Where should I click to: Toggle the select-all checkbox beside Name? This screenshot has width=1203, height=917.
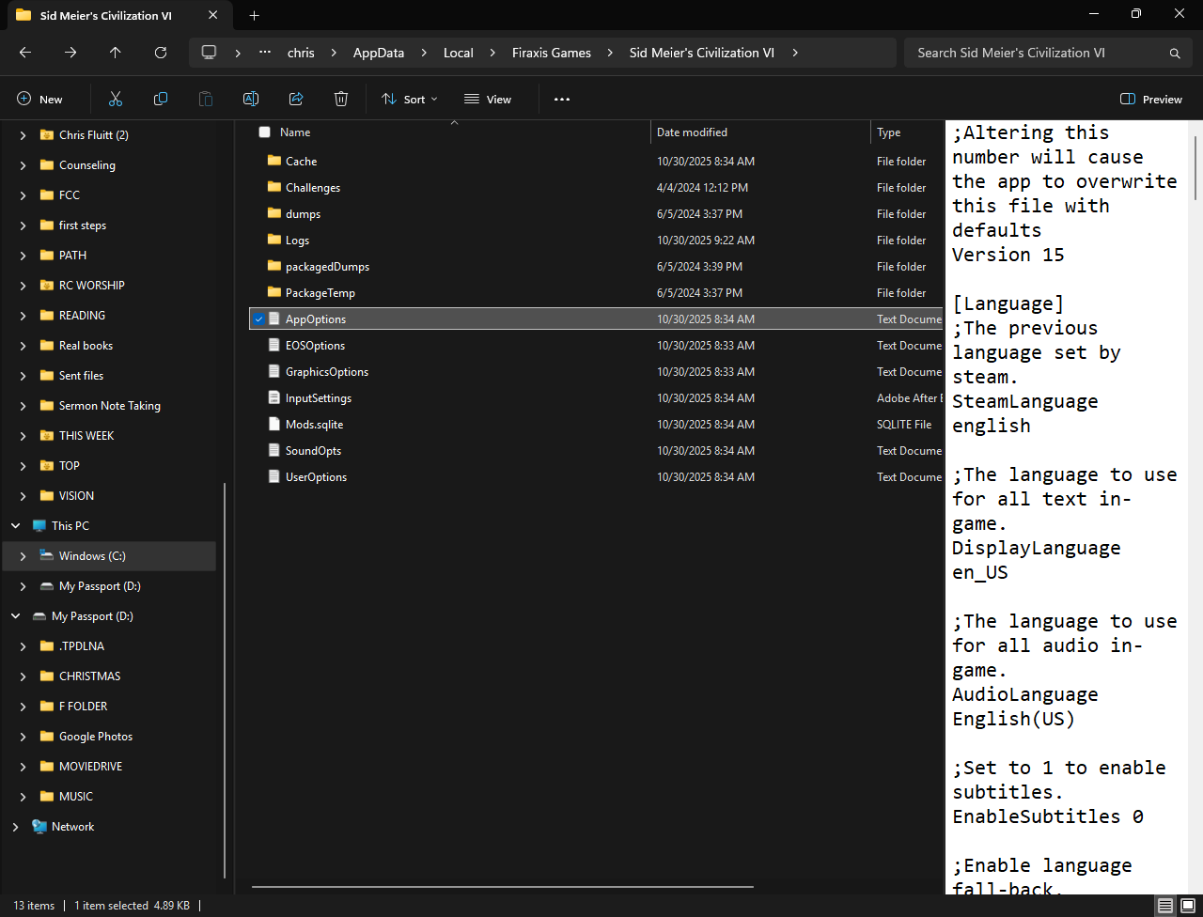tap(264, 132)
